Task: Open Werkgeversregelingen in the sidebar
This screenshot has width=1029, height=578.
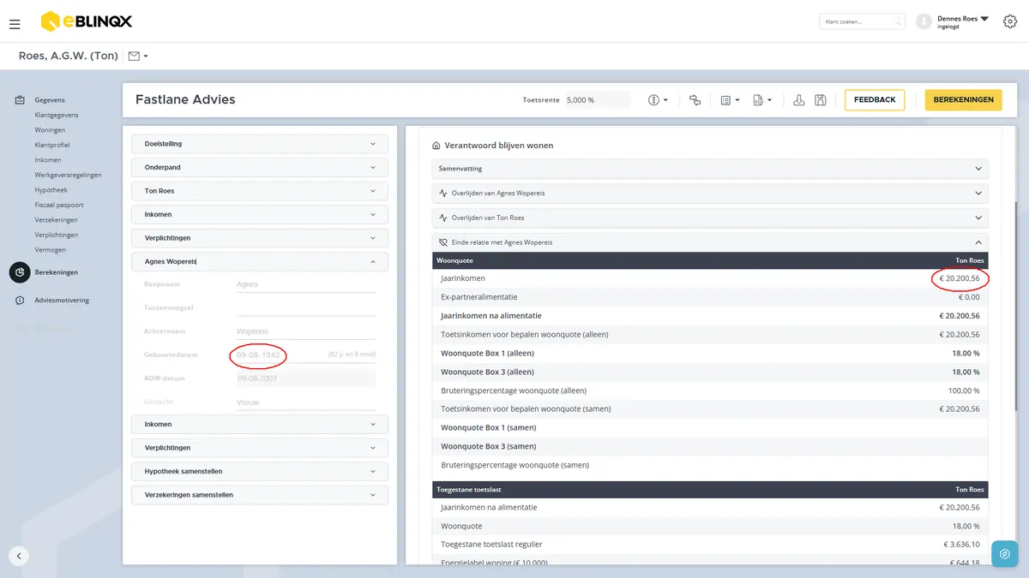Action: click(69, 175)
